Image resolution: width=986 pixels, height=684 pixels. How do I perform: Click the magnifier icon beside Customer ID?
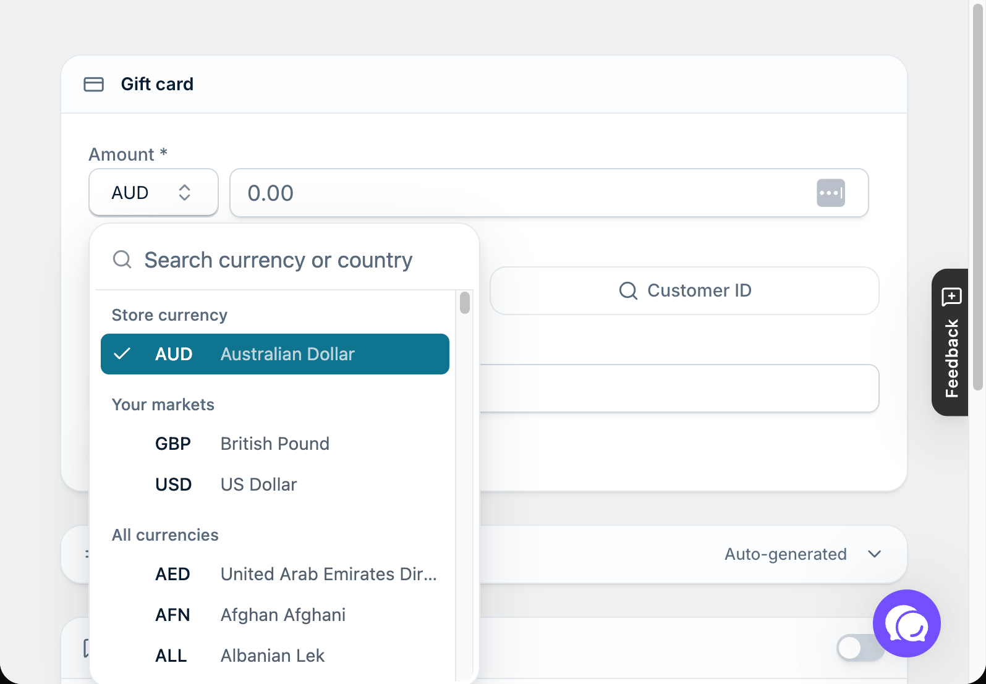pyautogui.click(x=628, y=290)
